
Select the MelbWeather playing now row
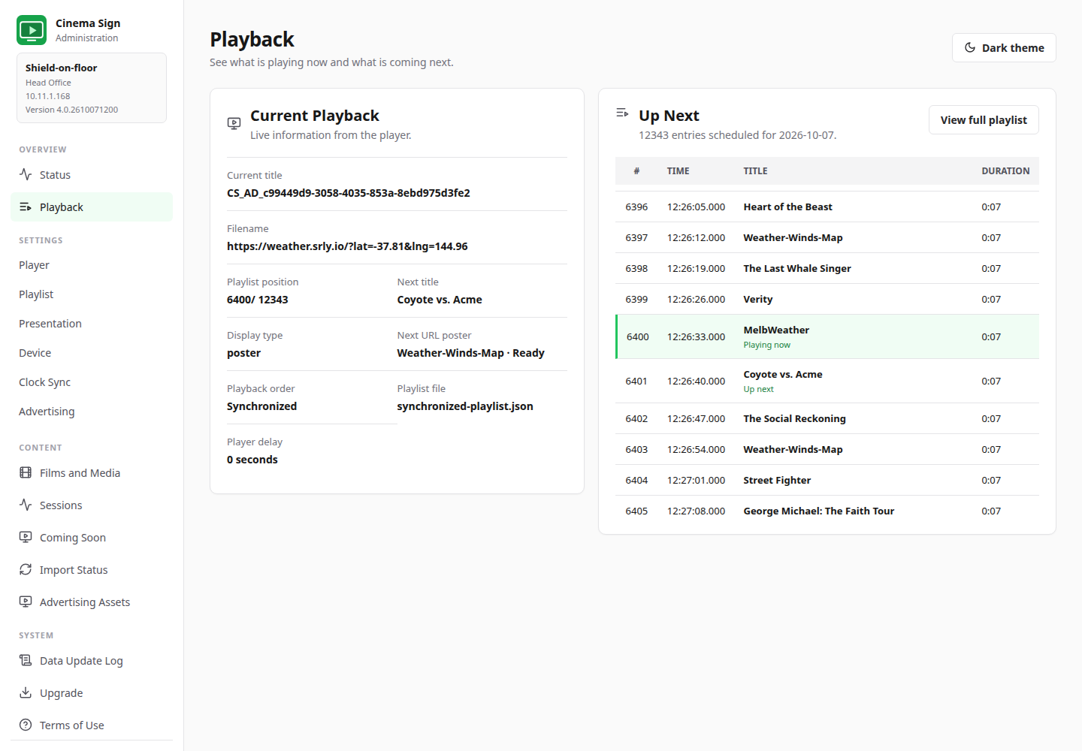[827, 336]
